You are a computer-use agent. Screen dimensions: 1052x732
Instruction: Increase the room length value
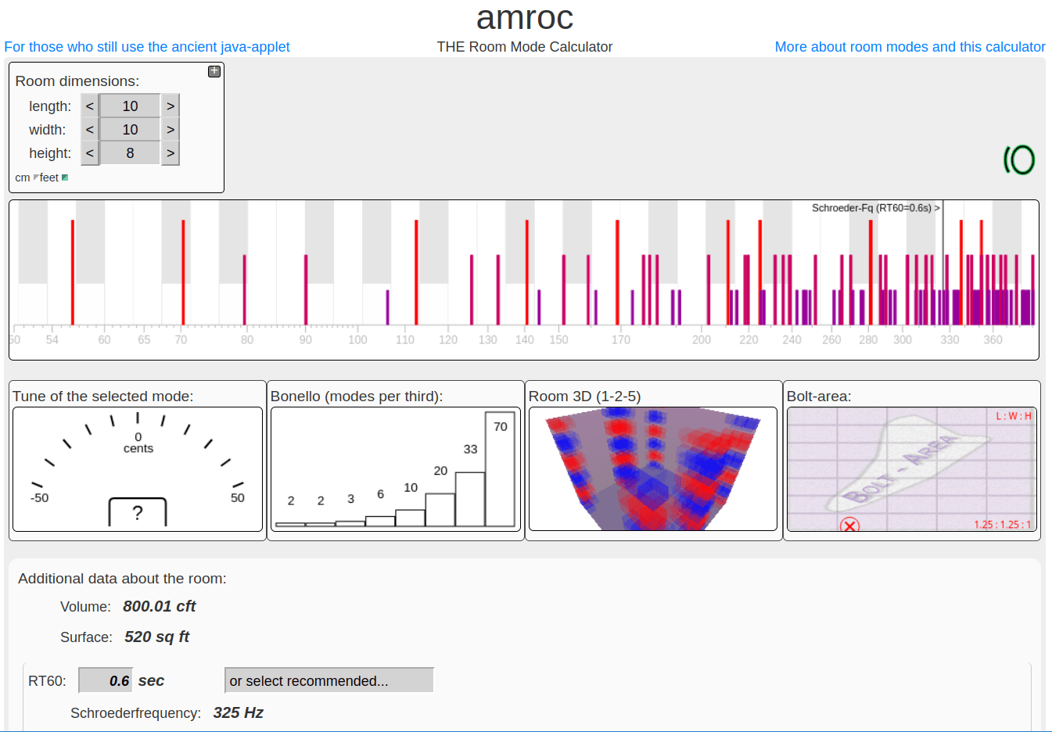point(171,106)
